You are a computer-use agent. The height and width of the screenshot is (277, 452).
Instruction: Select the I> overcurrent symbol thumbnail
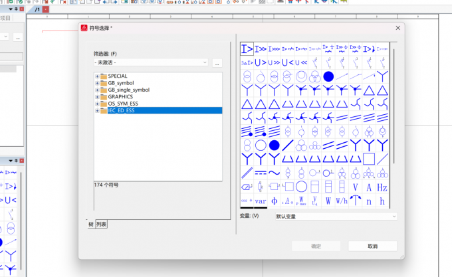pyautogui.click(x=247, y=49)
